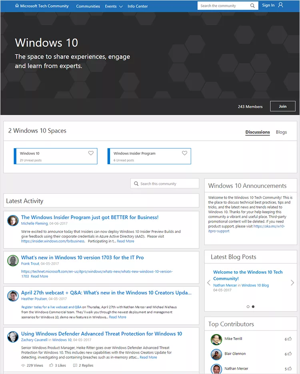Click magnifier in Search this community box
Screen dimensions: 300x374
click(x=136, y=184)
